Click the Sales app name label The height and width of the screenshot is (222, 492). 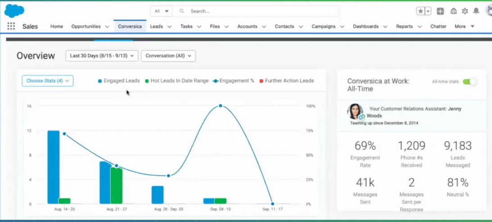click(30, 26)
